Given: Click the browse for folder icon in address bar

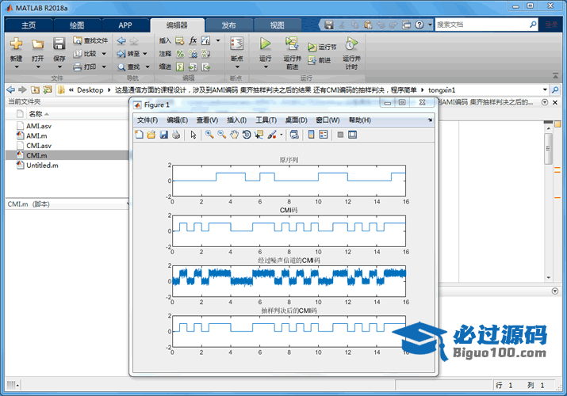Looking at the screenshot, I should [x=48, y=89].
